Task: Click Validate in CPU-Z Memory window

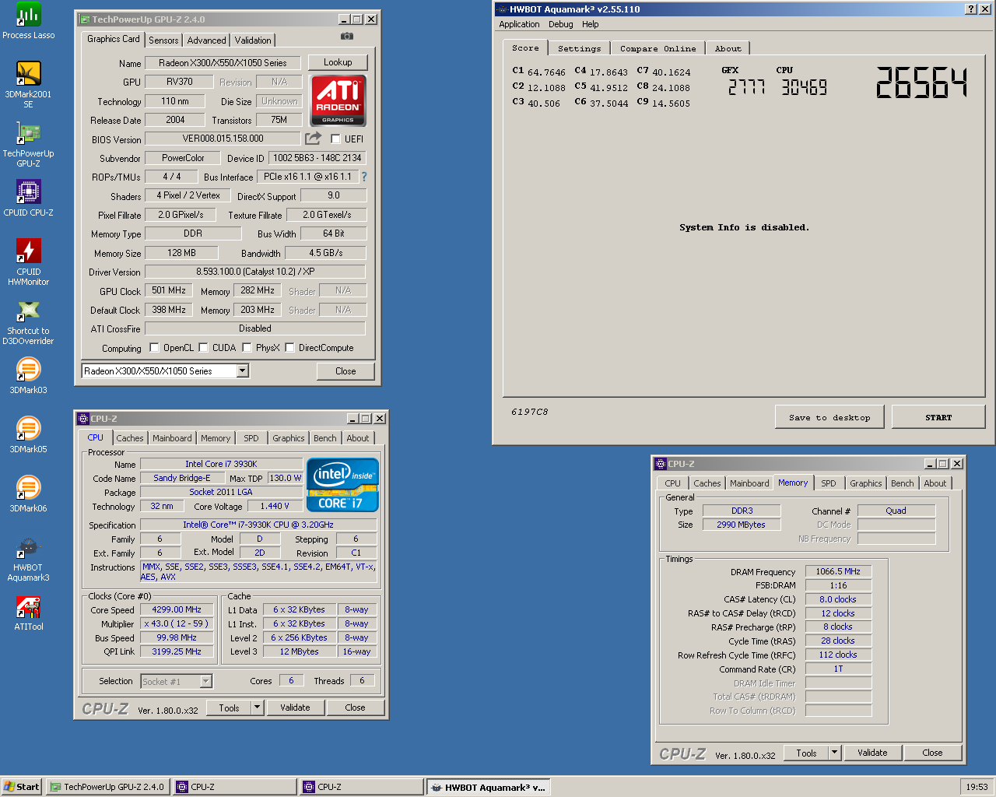Action: (x=872, y=753)
